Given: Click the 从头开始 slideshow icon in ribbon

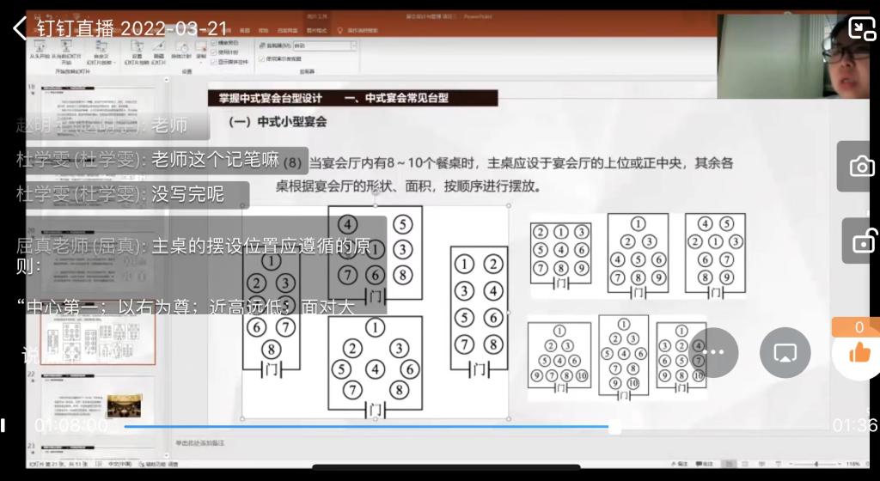Looking at the screenshot, I should 40,52.
